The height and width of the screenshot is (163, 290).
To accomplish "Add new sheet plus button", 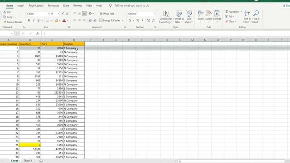I will click(41, 161).
